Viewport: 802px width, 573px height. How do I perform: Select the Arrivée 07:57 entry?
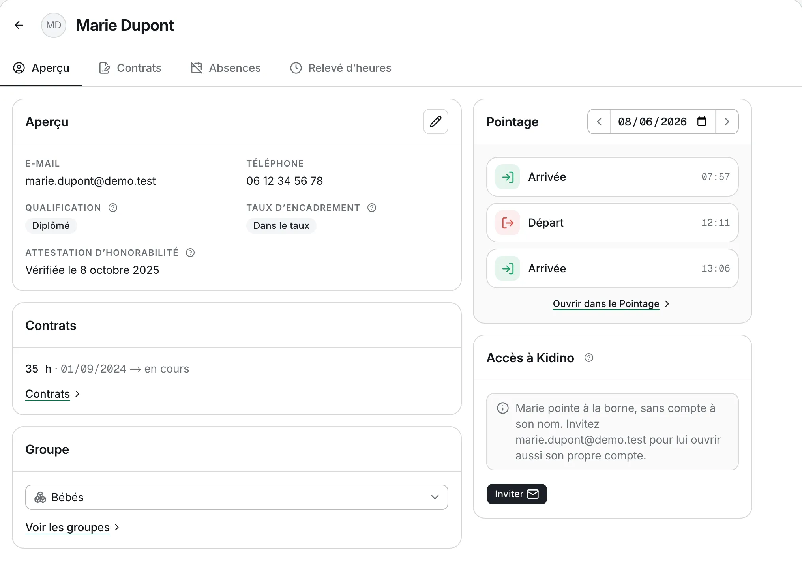pyautogui.click(x=613, y=177)
